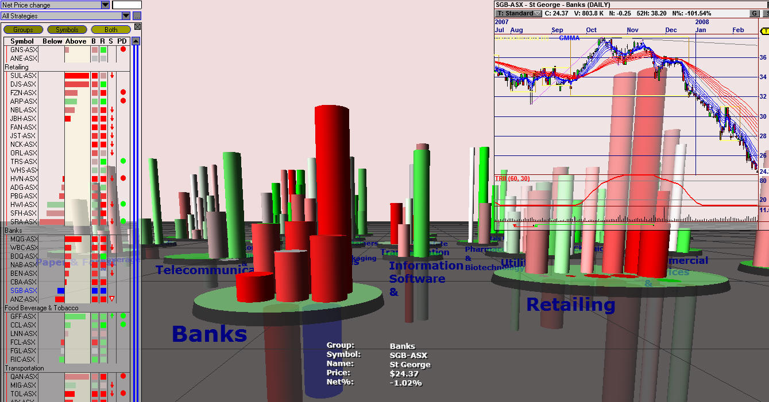769x402 pixels.
Task: Select the red down arrow in BEN-ASX row
Action: pyautogui.click(x=112, y=274)
